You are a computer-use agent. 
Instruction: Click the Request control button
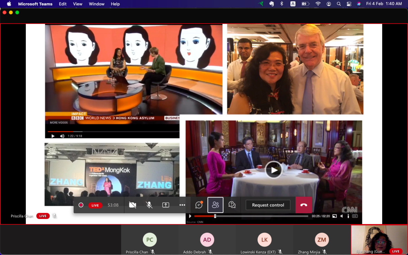[268, 205]
